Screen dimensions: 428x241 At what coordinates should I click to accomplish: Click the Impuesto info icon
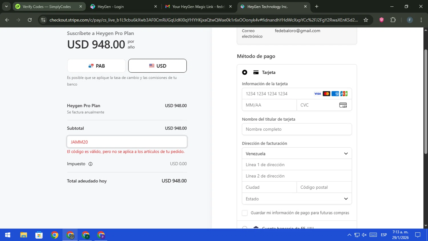pos(90,164)
